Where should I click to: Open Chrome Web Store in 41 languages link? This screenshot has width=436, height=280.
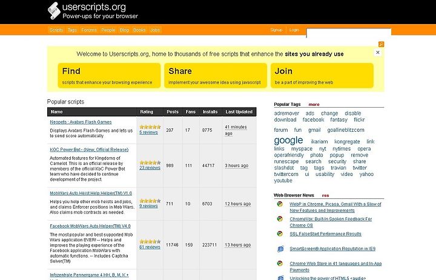click(x=335, y=267)
